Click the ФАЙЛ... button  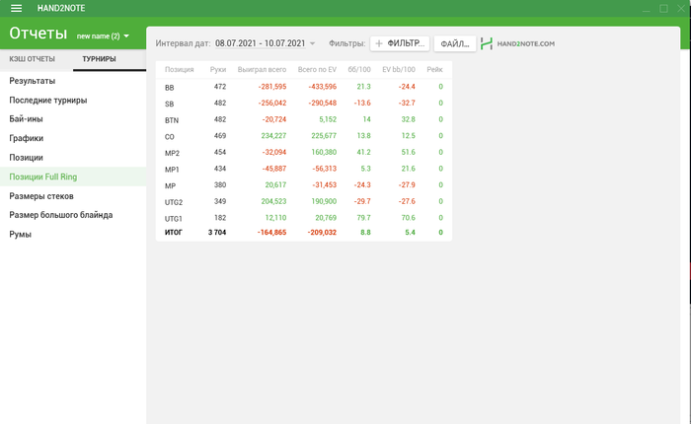coord(455,43)
